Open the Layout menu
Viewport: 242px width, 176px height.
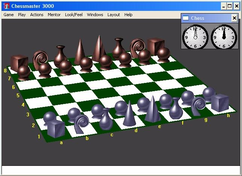click(113, 15)
